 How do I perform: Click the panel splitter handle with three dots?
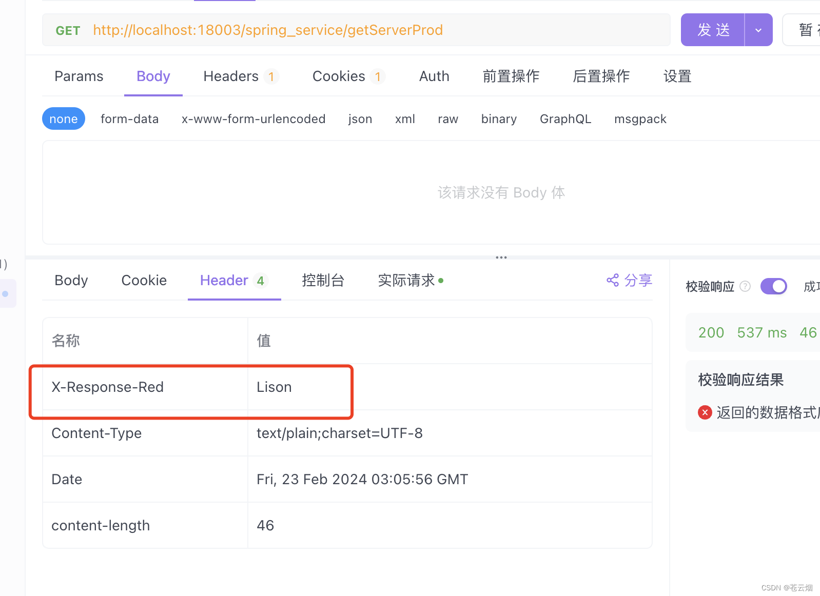click(501, 257)
